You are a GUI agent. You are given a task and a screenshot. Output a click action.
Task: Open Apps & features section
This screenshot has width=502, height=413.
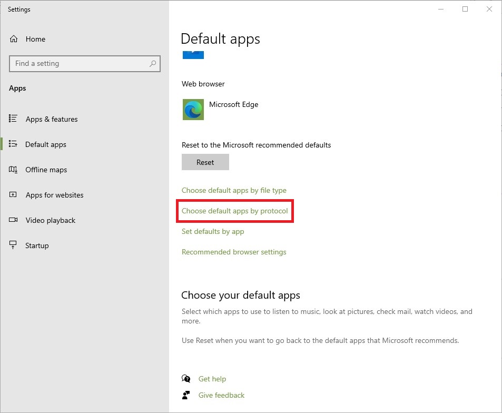point(52,119)
